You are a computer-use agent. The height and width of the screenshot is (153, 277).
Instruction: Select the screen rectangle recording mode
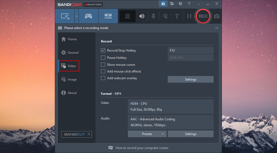point(65,16)
